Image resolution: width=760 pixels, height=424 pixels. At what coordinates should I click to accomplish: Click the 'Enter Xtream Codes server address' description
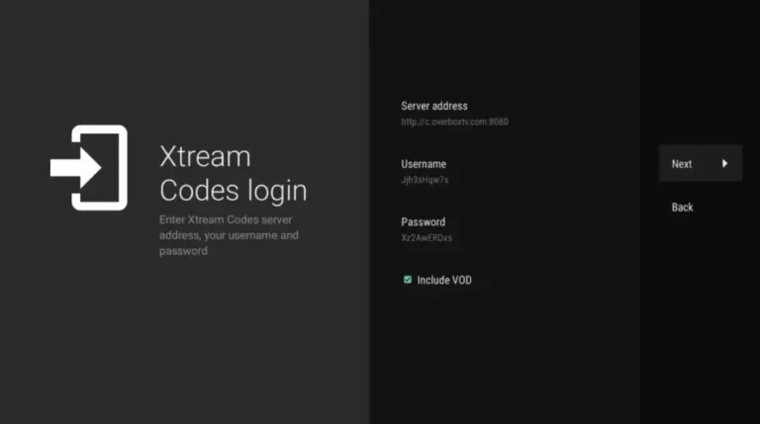click(x=229, y=235)
